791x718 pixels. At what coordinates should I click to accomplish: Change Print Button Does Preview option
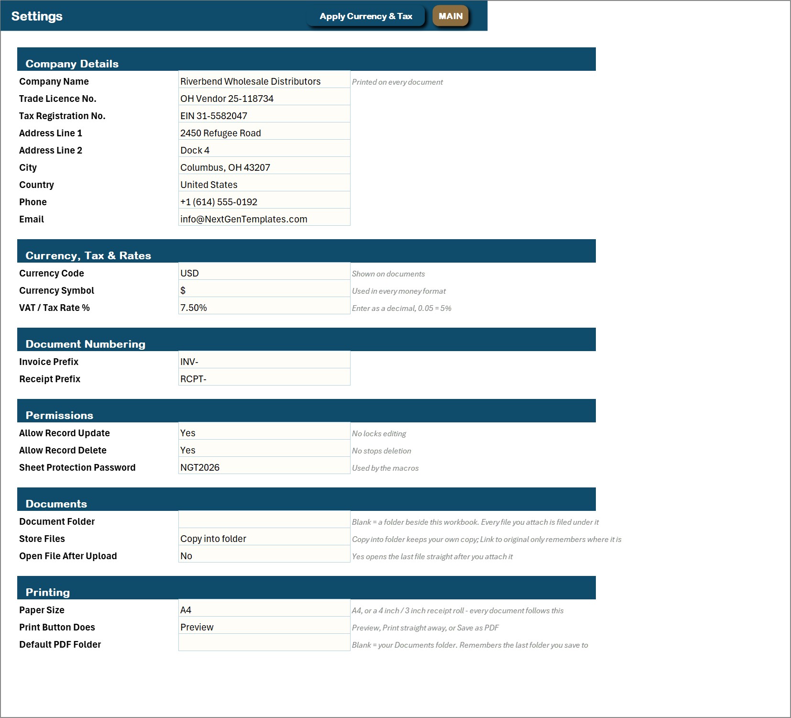coord(264,625)
